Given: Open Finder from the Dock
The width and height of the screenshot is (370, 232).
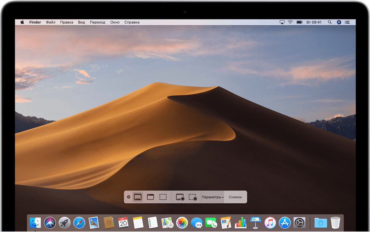Looking at the screenshot, I should click(x=35, y=222).
